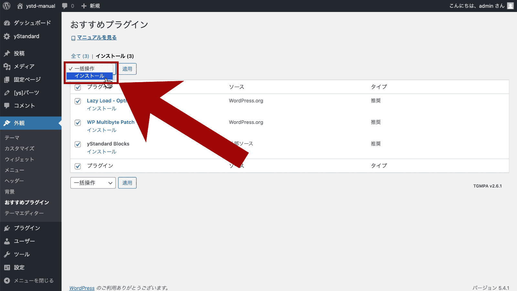Toggle the footer select-all checkbox
The width and height of the screenshot is (517, 291).
(78, 166)
